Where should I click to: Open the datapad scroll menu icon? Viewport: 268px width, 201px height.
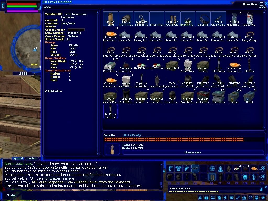coord(219,198)
